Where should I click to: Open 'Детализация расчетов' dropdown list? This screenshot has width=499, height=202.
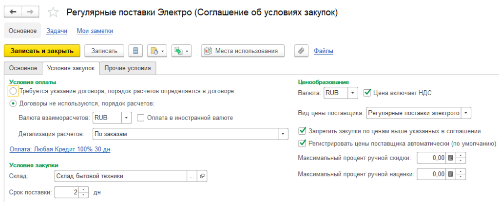[282, 133]
